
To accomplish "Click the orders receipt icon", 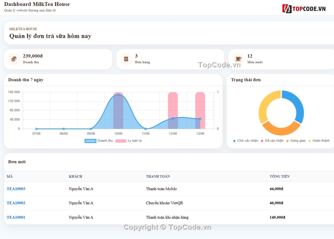I will [x=126, y=59].
